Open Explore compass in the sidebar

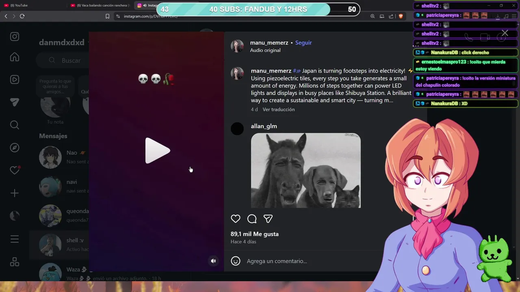[x=15, y=148]
